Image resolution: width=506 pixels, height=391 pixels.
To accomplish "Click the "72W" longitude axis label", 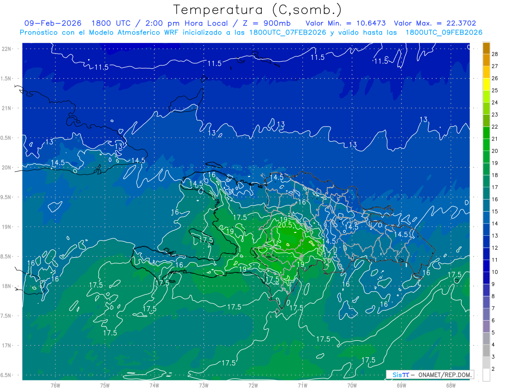I will pos(253,385).
